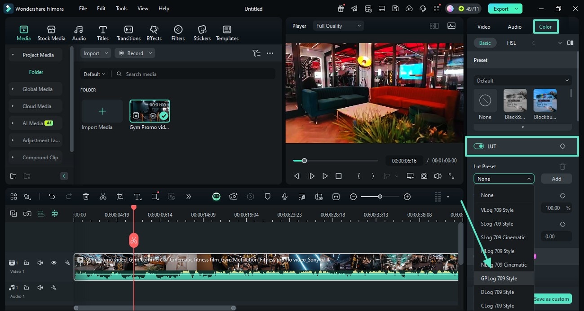Click the zoom-in plus icon on the timeline
The width and height of the screenshot is (584, 311).
[x=407, y=197]
